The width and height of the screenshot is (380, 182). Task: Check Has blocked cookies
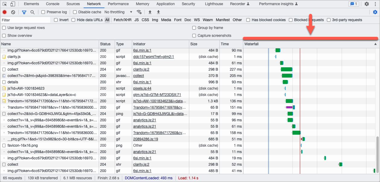point(248,20)
